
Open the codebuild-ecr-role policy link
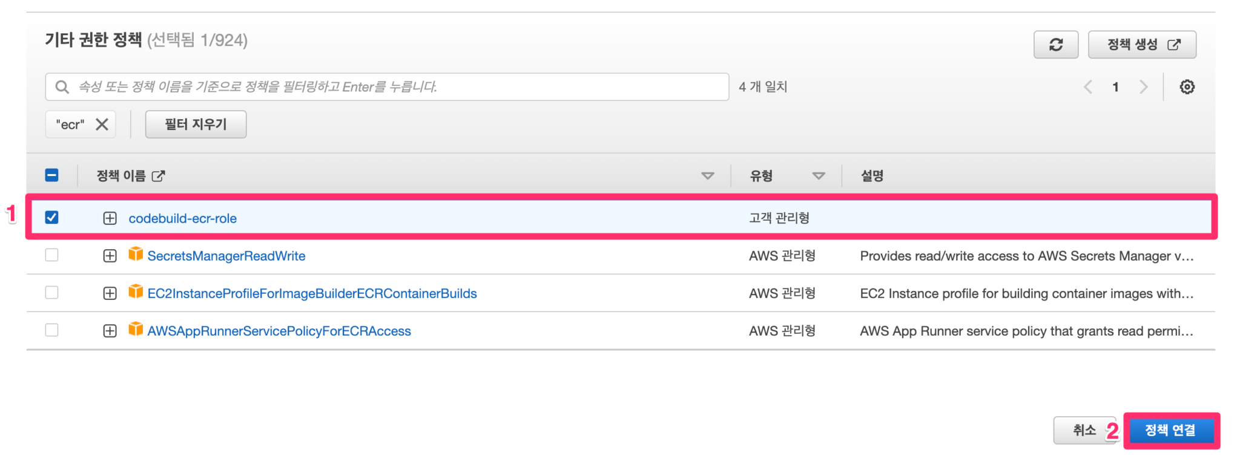tap(182, 218)
